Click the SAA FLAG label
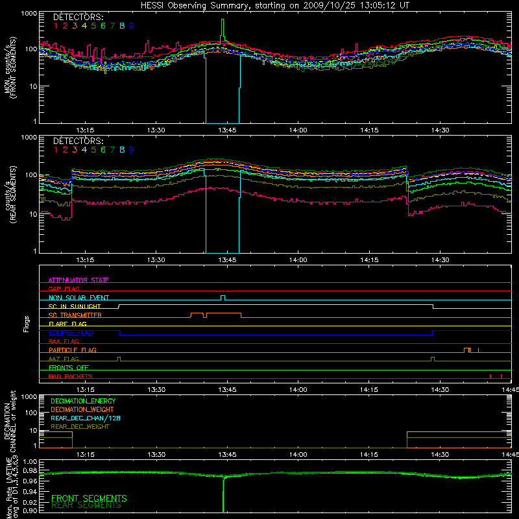Screen dimensions: 519x519 click(64, 341)
